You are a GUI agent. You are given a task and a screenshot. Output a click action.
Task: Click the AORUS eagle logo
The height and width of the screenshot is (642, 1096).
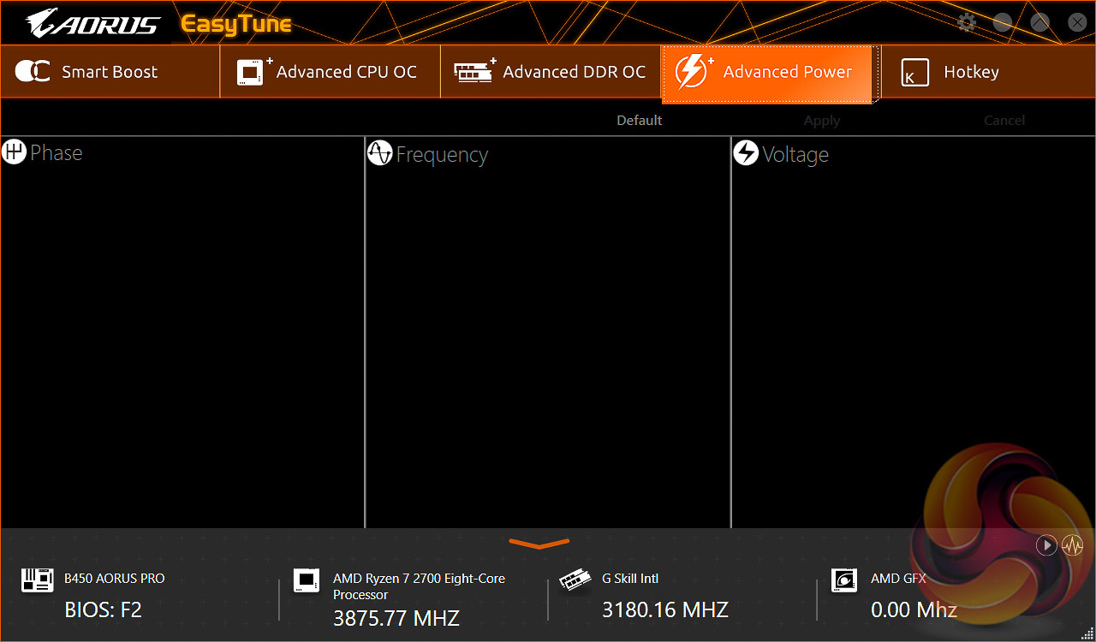coord(94,23)
